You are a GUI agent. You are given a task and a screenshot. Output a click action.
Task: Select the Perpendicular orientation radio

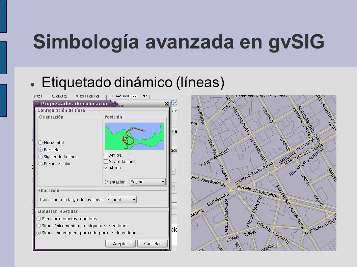click(40, 164)
